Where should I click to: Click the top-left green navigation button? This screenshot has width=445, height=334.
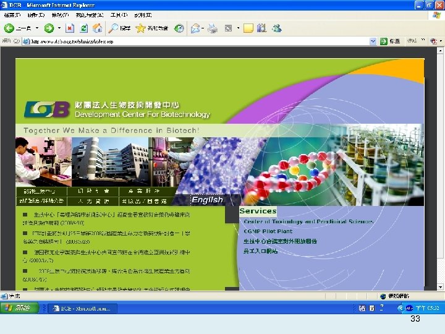click(41, 191)
